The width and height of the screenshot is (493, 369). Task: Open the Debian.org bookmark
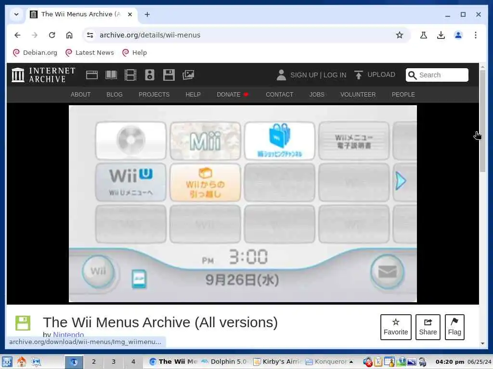(35, 53)
